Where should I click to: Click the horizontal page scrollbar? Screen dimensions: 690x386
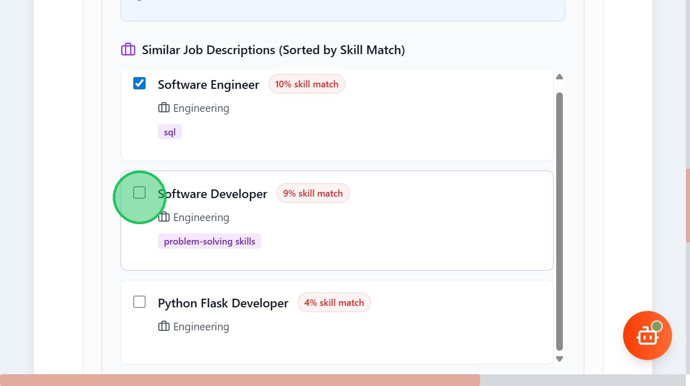pos(240,380)
